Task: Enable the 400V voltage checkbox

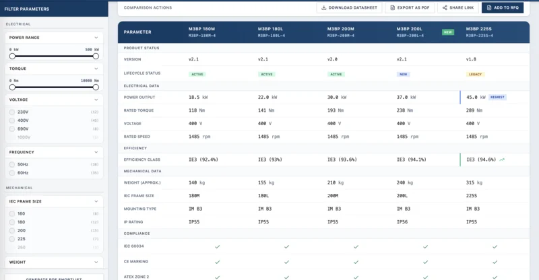Action: pos(12,120)
